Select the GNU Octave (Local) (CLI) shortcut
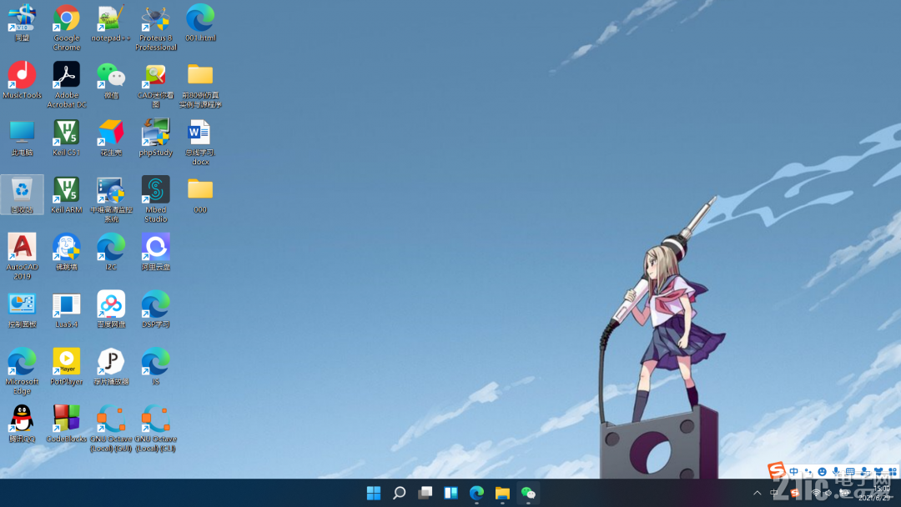Screen dimensions: 901x507 [156, 429]
